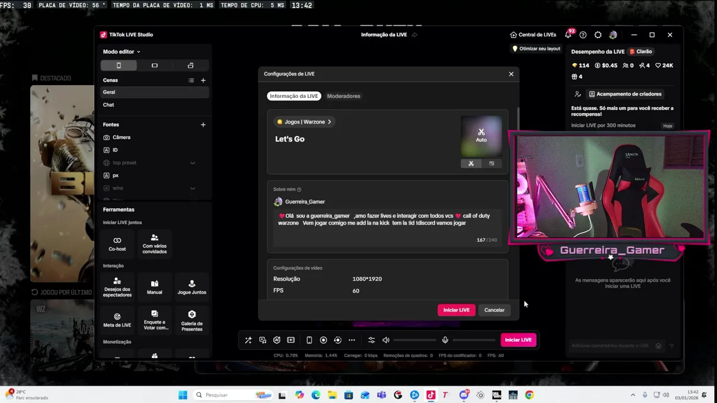This screenshot has width=717, height=403.
Task: Open Com vários convidados tool
Action: point(155,243)
